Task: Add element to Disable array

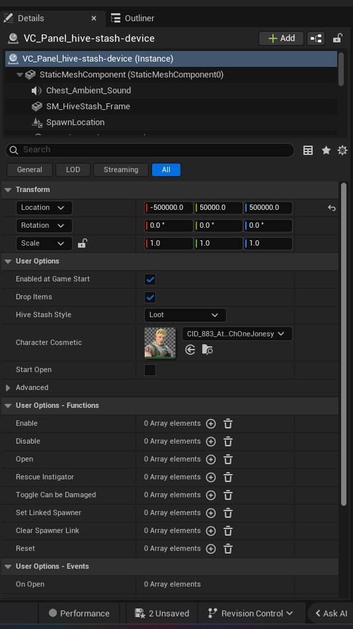Action: pyautogui.click(x=211, y=441)
